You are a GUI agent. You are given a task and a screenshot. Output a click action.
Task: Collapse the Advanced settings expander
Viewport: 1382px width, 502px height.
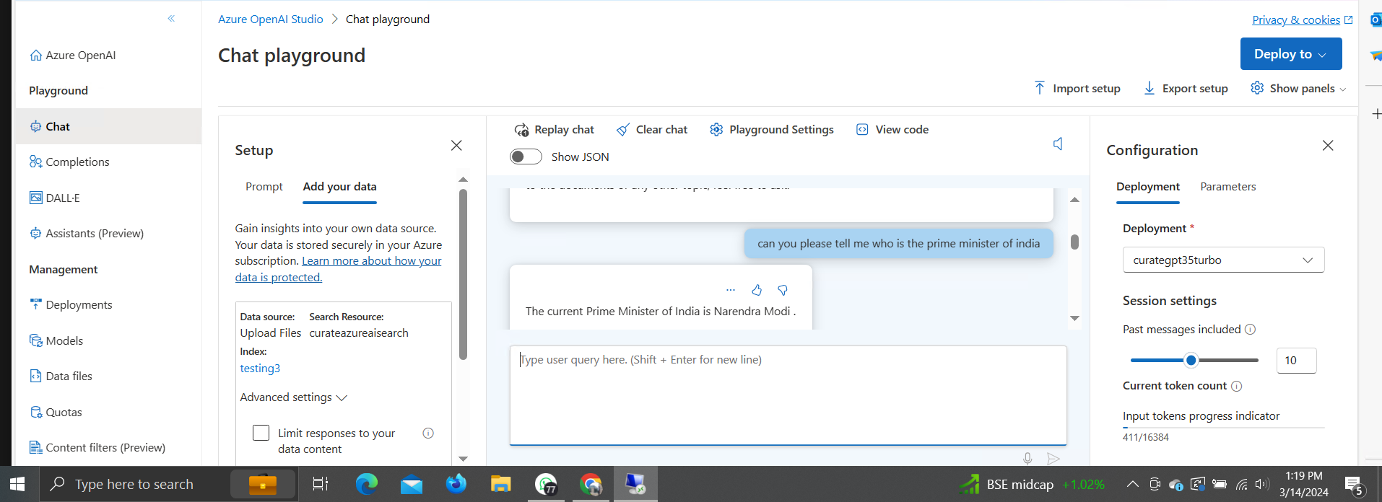tap(294, 397)
